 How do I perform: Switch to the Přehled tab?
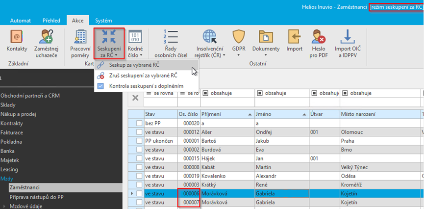tap(51, 21)
